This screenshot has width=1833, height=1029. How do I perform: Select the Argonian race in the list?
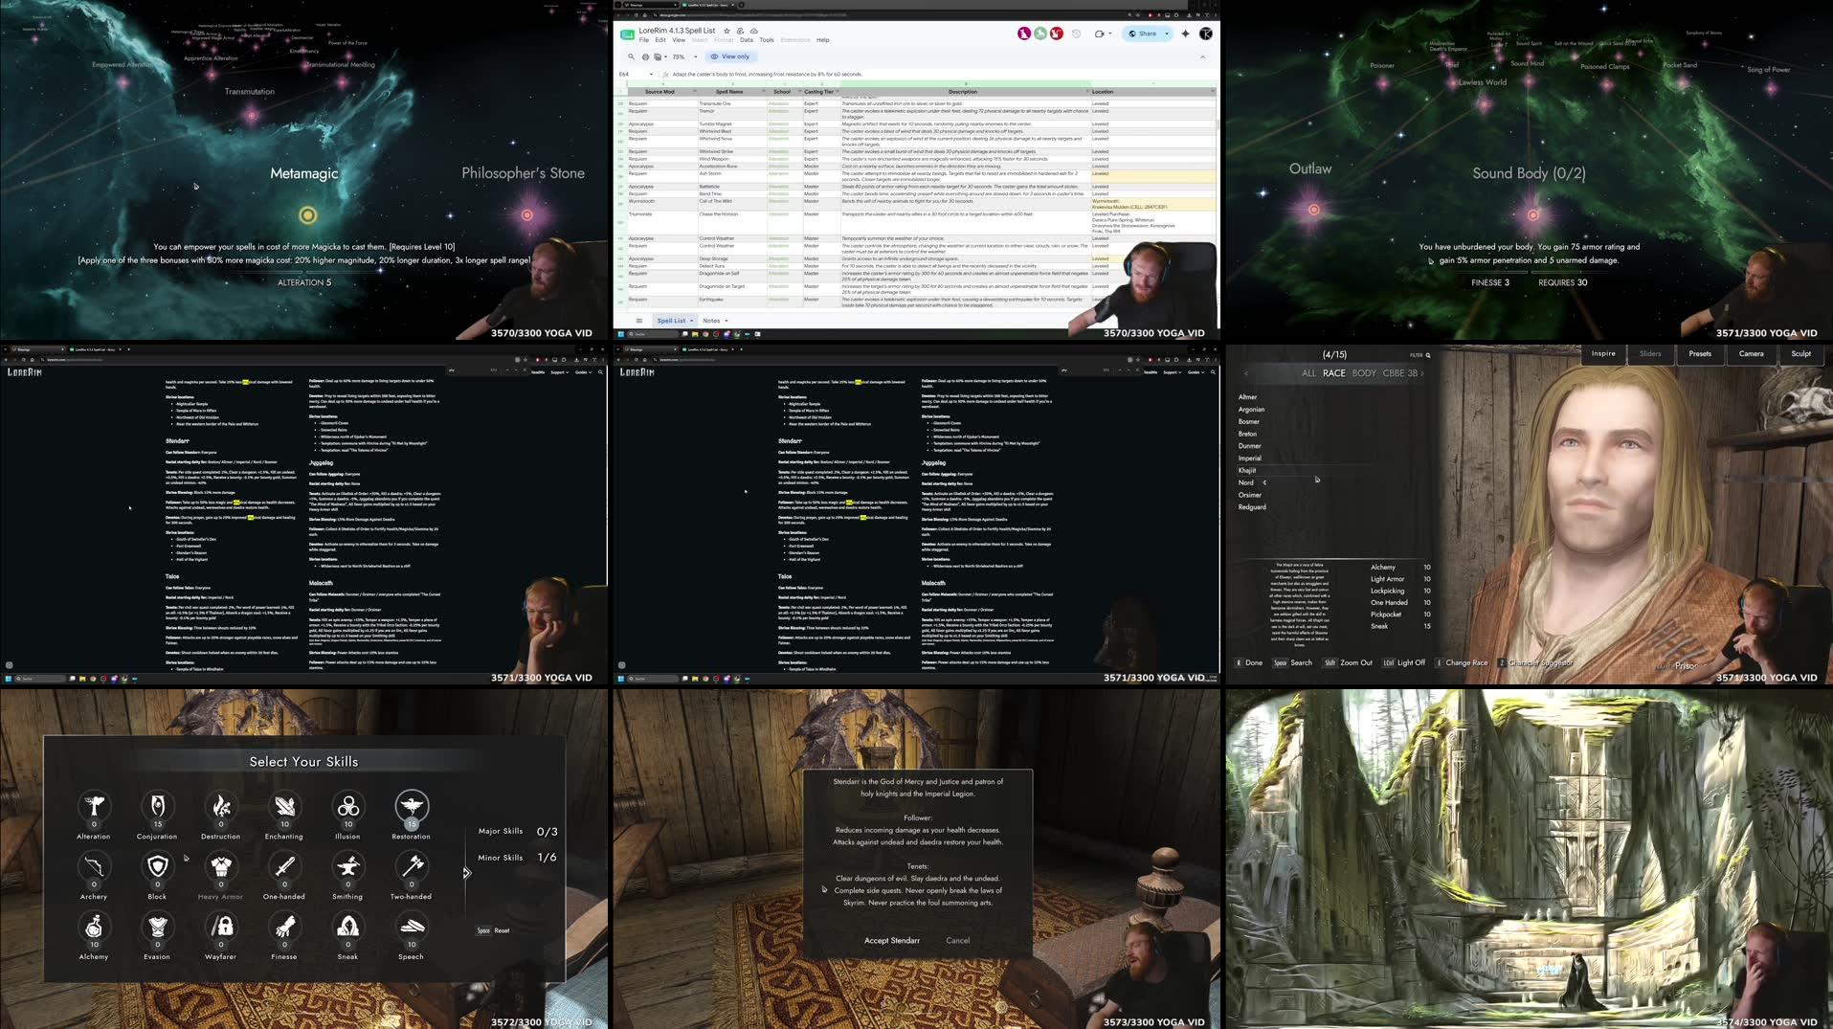point(1251,410)
